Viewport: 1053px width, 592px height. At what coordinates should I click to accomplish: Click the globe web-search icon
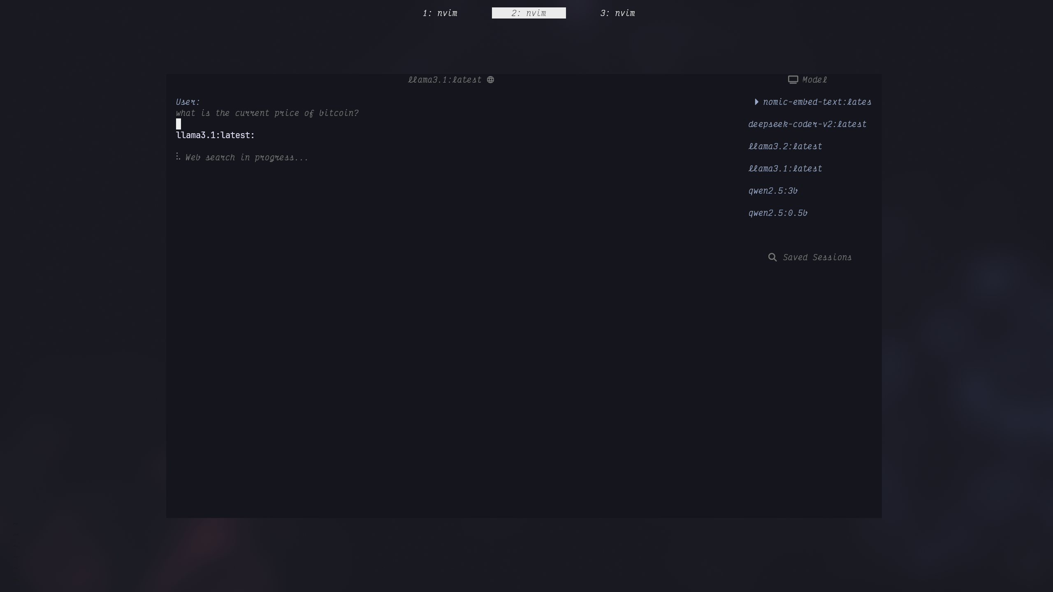[490, 80]
